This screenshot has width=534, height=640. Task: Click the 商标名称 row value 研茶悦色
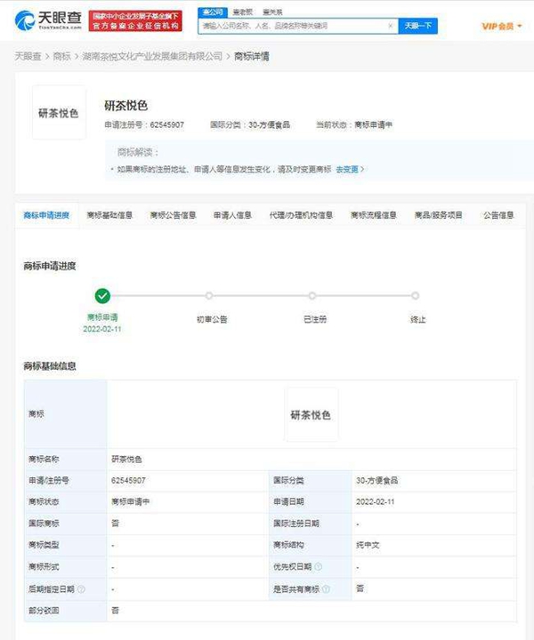[x=126, y=460]
